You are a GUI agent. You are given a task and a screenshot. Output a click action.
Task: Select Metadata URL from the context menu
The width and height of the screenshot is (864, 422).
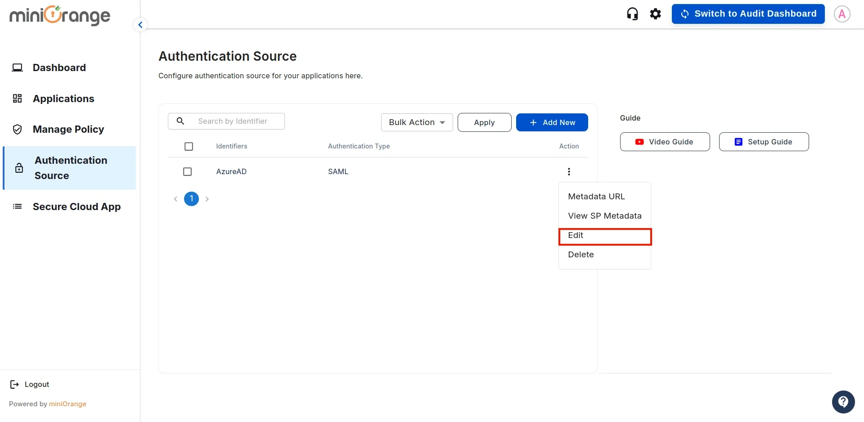pyautogui.click(x=596, y=196)
